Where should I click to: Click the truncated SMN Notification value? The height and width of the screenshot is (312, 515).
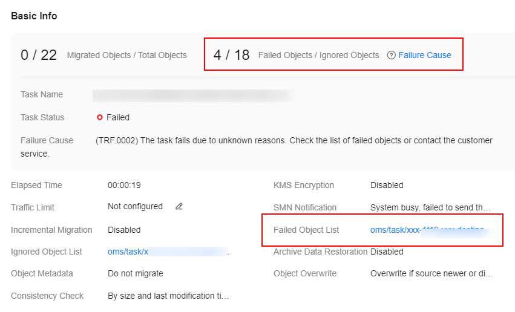pyautogui.click(x=430, y=207)
